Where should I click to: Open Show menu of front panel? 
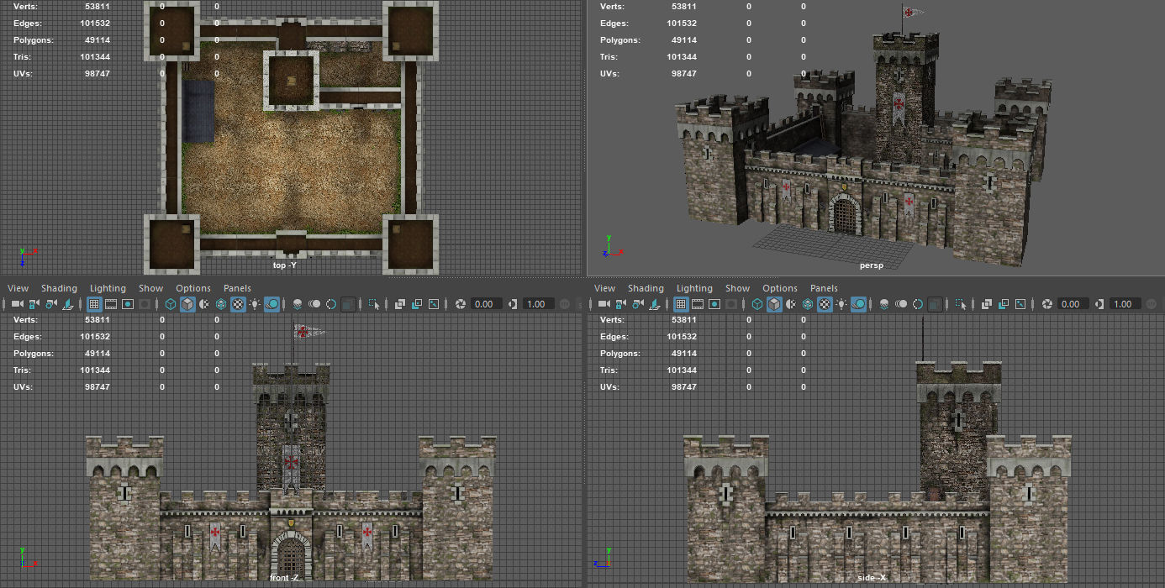pos(150,288)
